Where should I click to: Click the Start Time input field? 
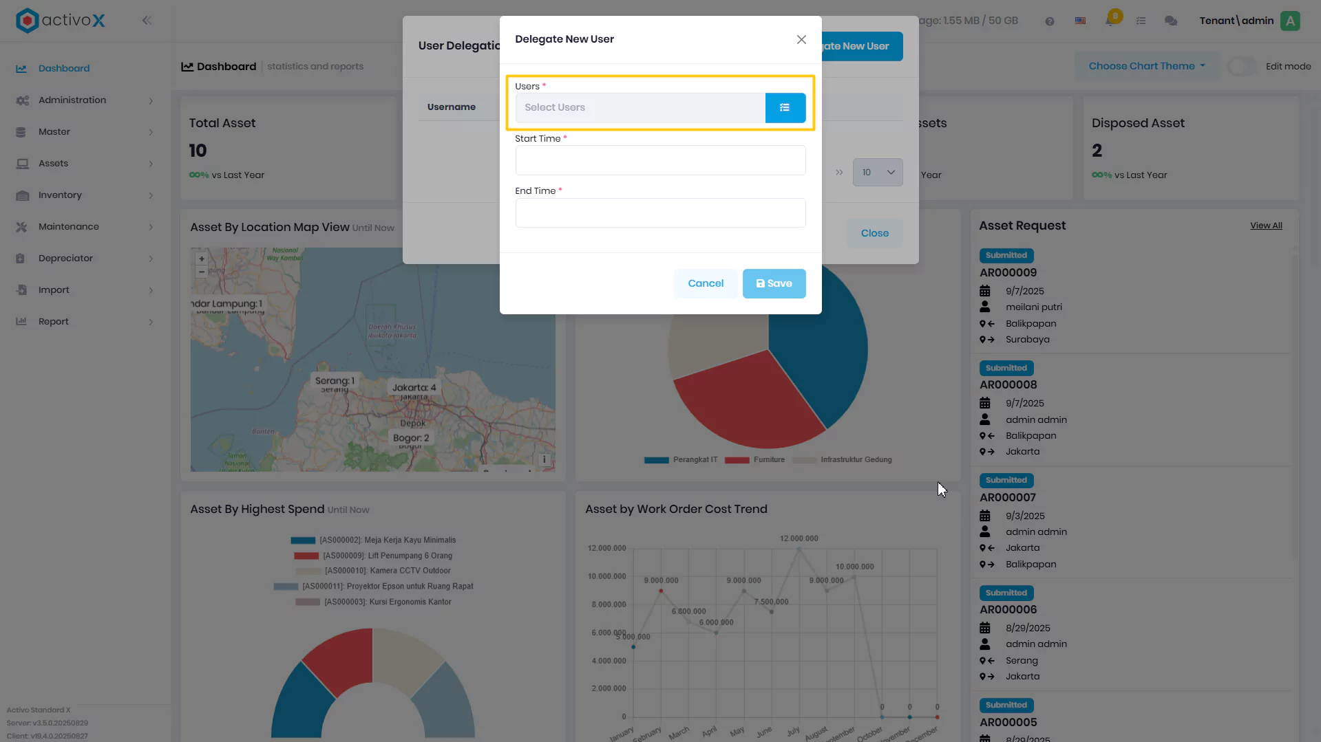tap(660, 160)
